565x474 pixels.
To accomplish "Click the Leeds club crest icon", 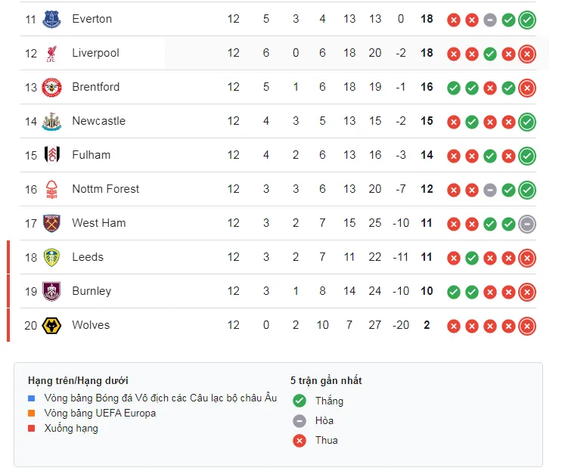I will click(x=51, y=257).
